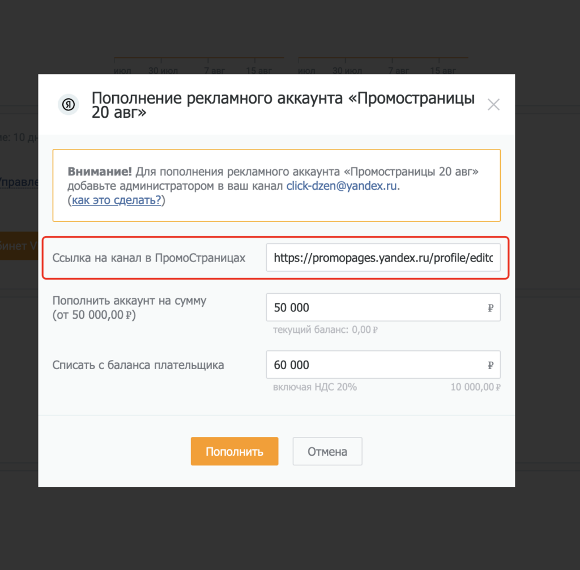Select the 50 000 top-up amount field

(383, 307)
